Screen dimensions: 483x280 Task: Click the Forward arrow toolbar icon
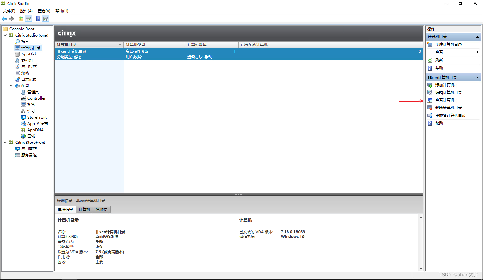click(x=11, y=19)
